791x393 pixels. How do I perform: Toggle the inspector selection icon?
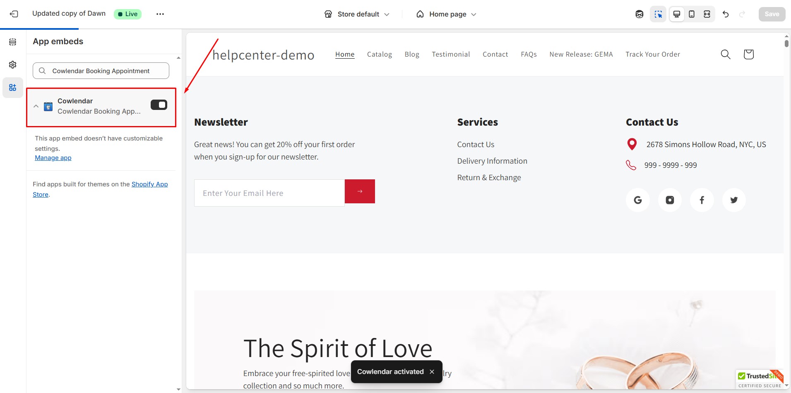[x=658, y=14]
